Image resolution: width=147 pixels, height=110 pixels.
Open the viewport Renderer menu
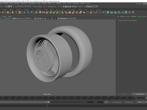[x=4, y=16]
